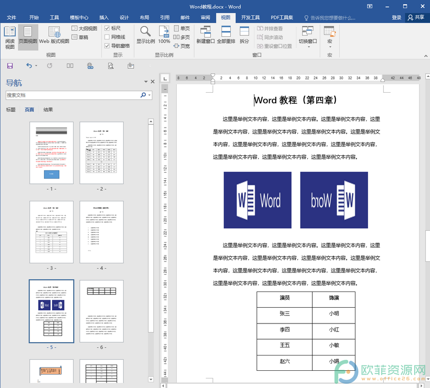Choose Multiple Pages (多页) zoom
Image resolution: width=430 pixels, height=388 pixels.
click(182, 37)
